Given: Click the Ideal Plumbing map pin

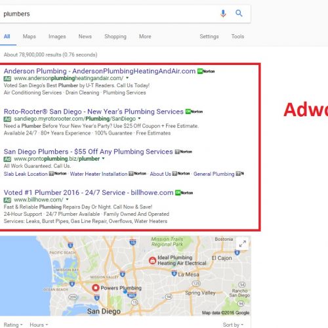Looking at the screenshot, I should [152, 260].
